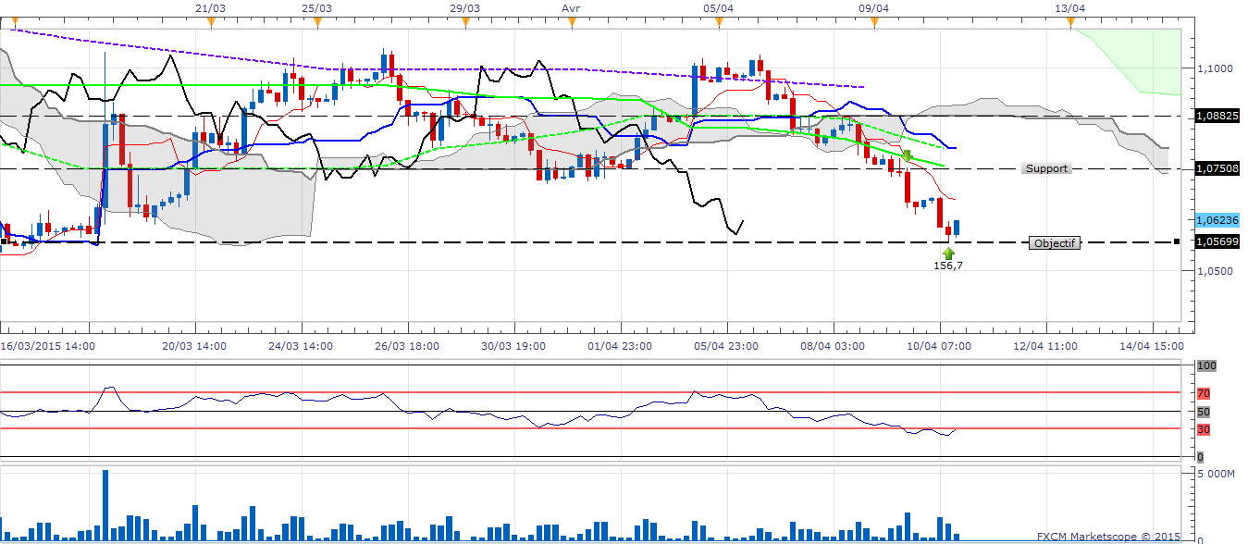1248x544 pixels.
Task: Select the orange marker under 13/04
Action: (1070, 20)
